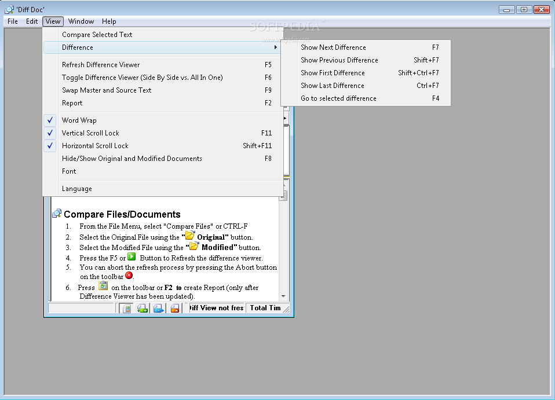The height and width of the screenshot is (400, 555).
Task: Restore down the Diff Doc window
Action: (524, 9)
